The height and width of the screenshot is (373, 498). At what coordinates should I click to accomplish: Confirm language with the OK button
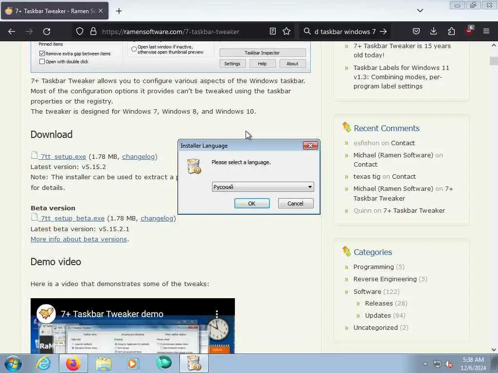click(252, 203)
